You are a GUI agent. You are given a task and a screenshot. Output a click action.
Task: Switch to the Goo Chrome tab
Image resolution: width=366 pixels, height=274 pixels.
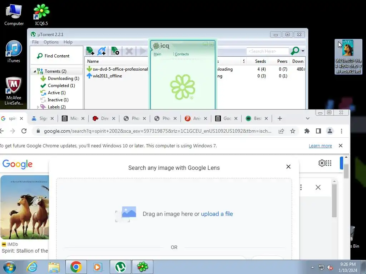click(226, 118)
